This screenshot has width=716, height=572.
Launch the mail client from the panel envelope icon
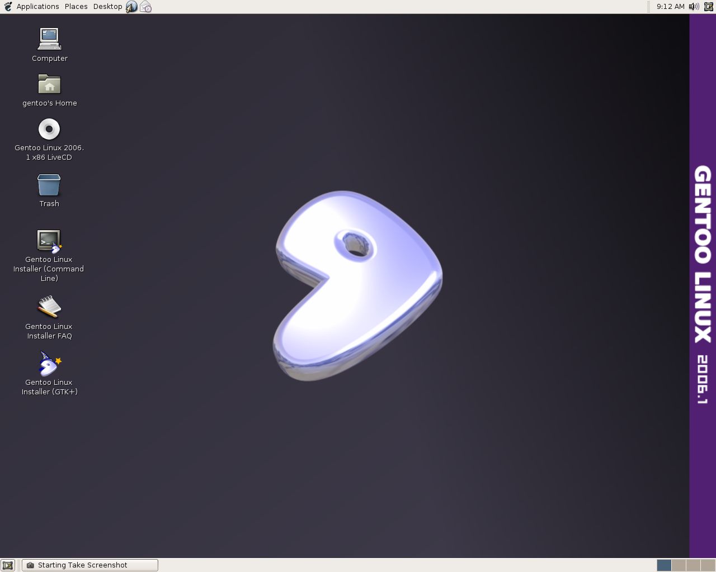[145, 7]
